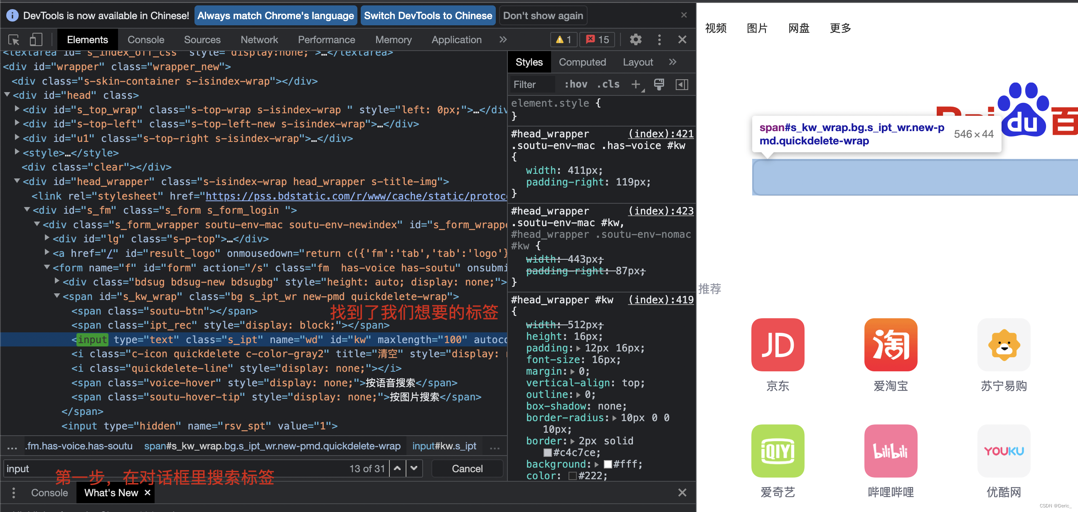
Task: Show more DevTools tabs chevron
Action: 503,40
